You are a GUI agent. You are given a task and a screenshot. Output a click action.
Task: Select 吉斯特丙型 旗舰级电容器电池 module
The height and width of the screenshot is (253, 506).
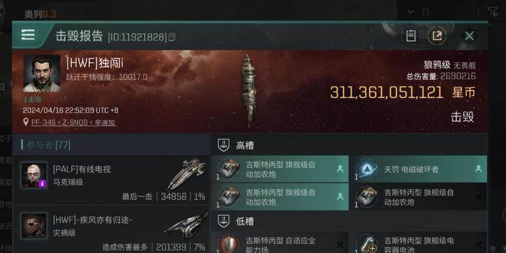point(418,242)
